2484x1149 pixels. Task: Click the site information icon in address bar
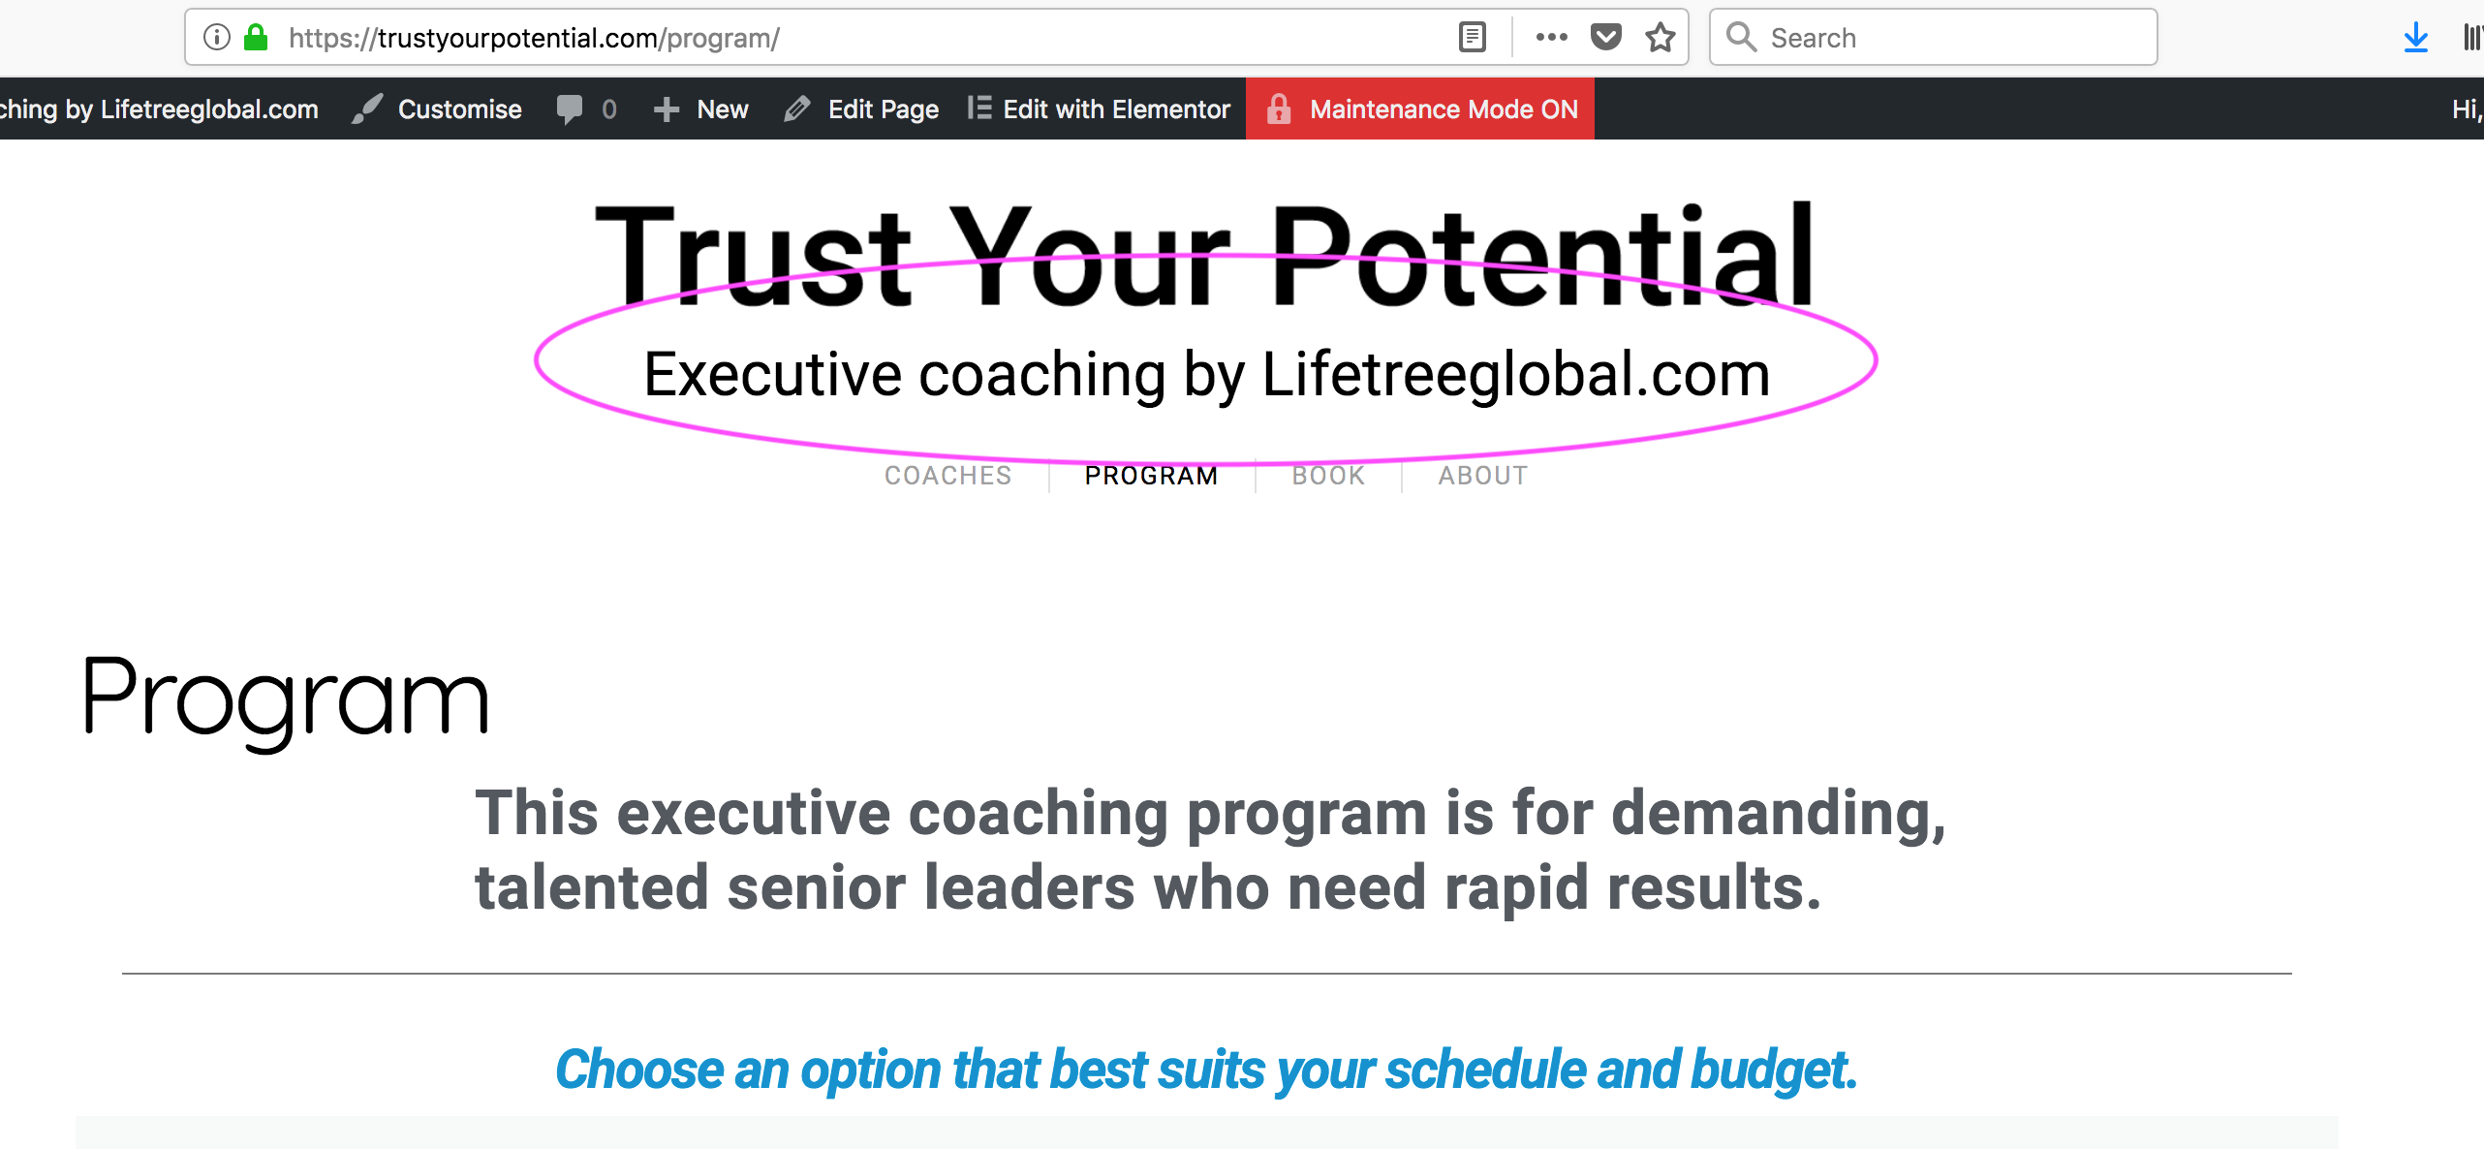[x=217, y=38]
